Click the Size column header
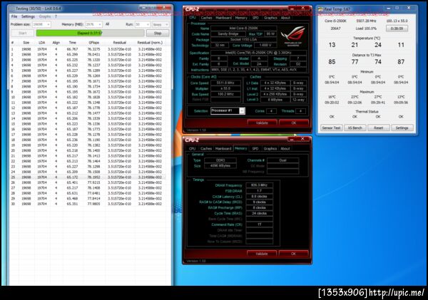428x300 pixels. click(26, 43)
